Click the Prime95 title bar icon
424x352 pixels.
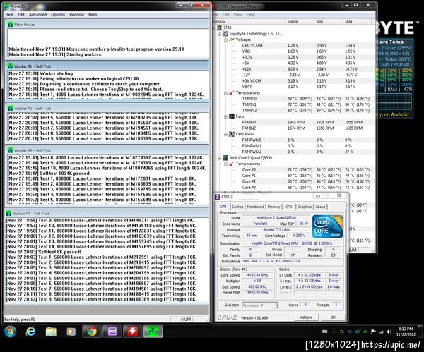click(6, 6)
